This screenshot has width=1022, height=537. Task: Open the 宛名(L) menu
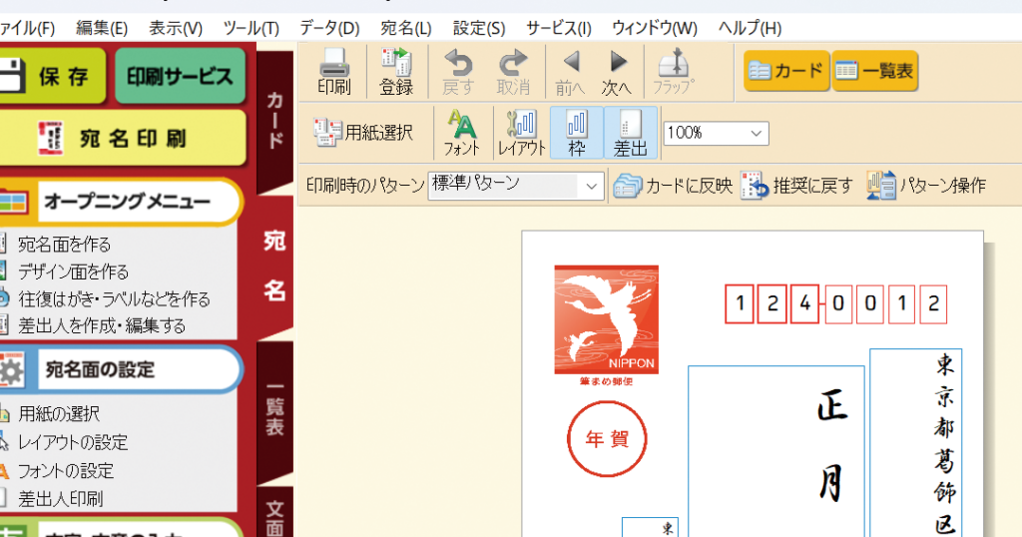[406, 28]
